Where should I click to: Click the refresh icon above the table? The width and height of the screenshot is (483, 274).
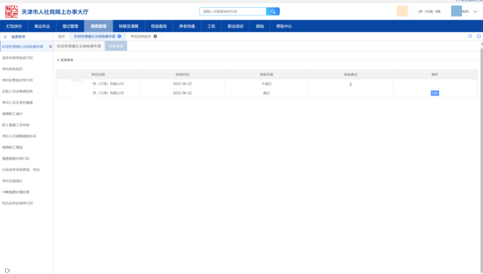(x=470, y=36)
